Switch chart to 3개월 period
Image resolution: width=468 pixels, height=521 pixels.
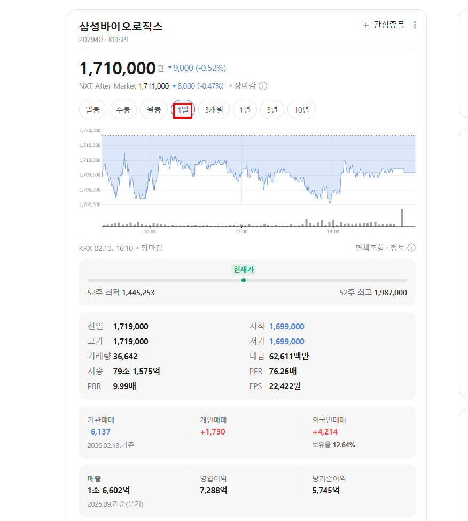tap(214, 109)
